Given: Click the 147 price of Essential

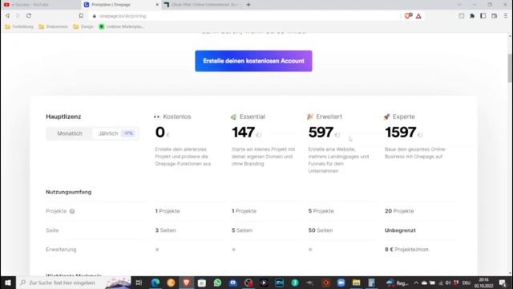Looking at the screenshot, I should pos(243,132).
